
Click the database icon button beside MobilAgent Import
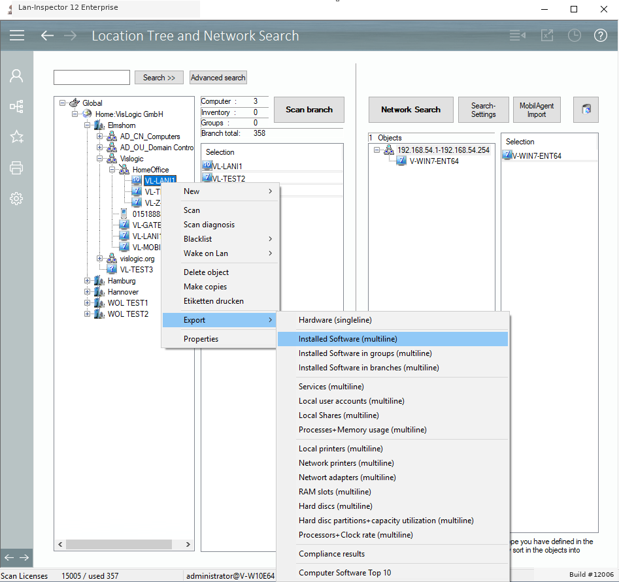point(586,110)
